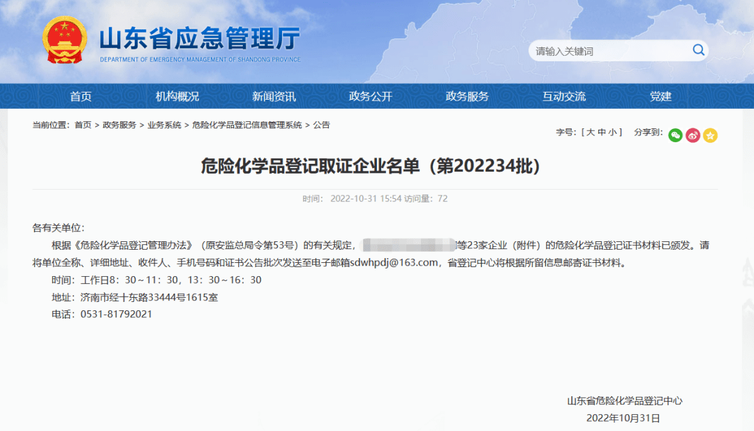Set font size to 中 (medium)

point(600,132)
